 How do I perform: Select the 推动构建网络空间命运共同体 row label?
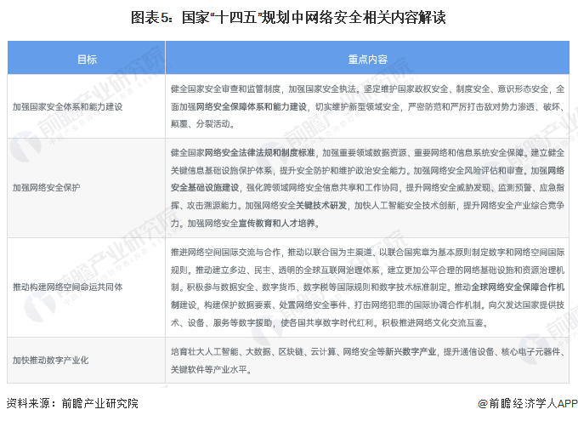point(67,287)
